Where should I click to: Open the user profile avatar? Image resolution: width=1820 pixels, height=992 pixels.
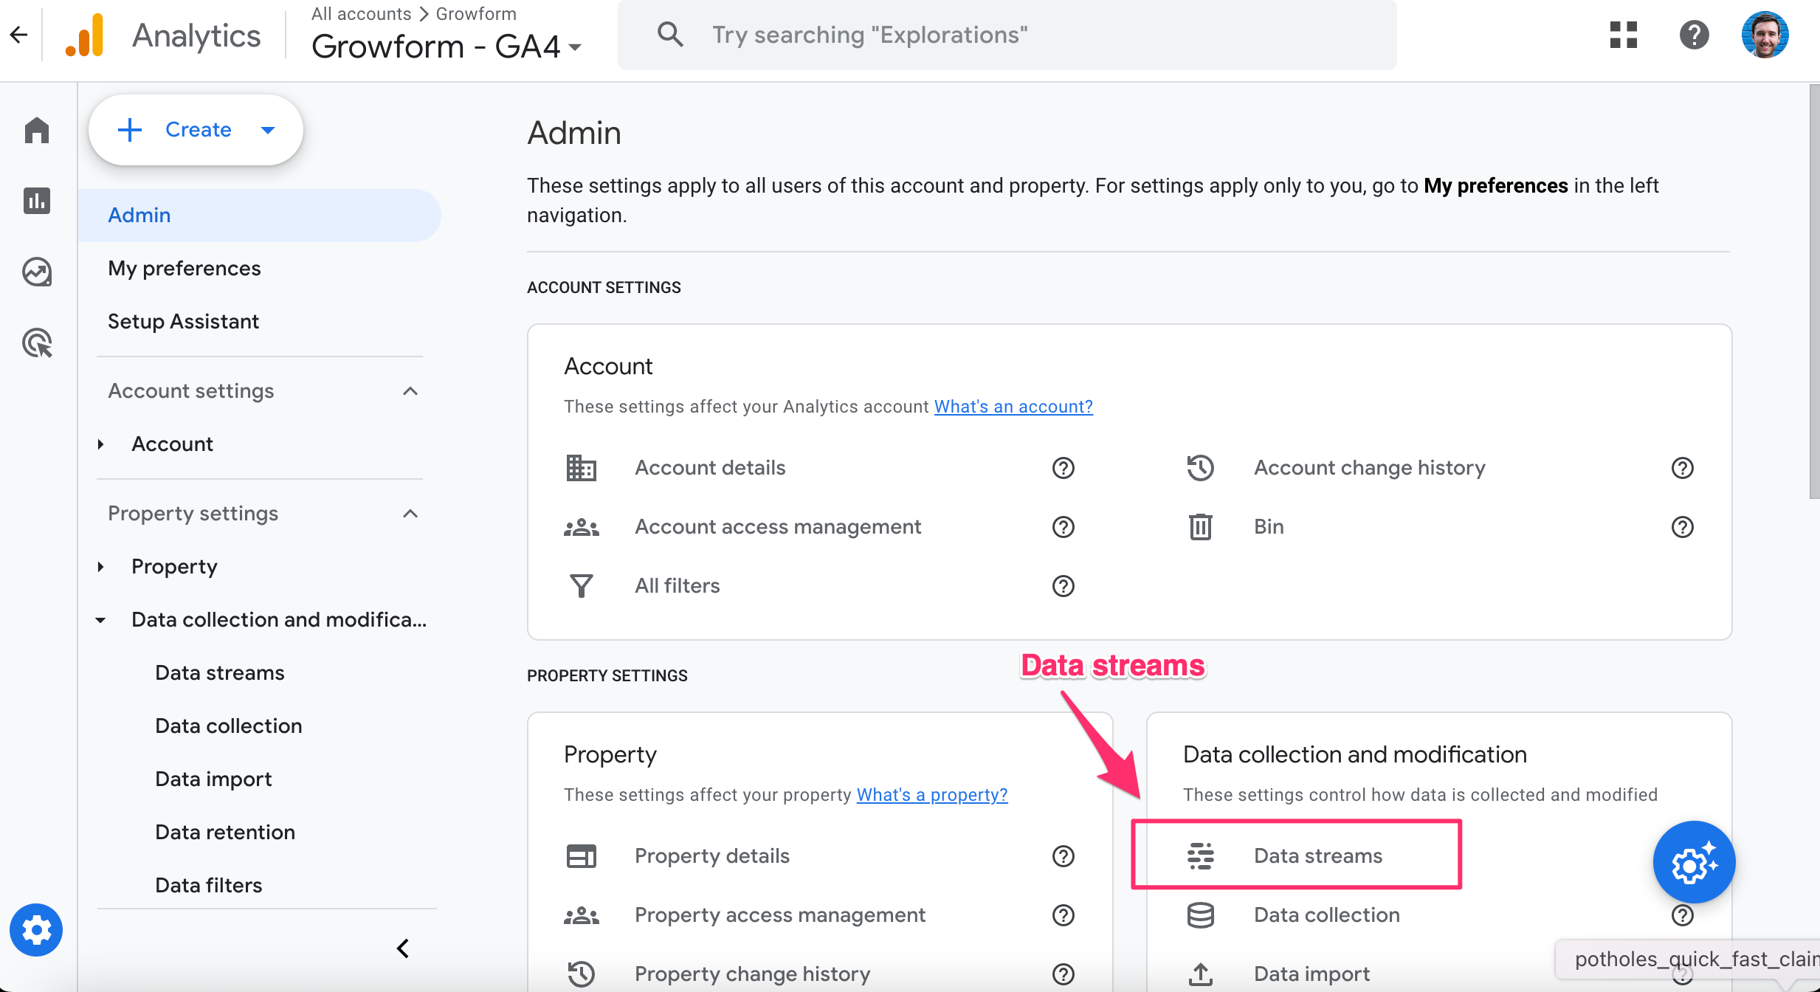click(x=1765, y=35)
